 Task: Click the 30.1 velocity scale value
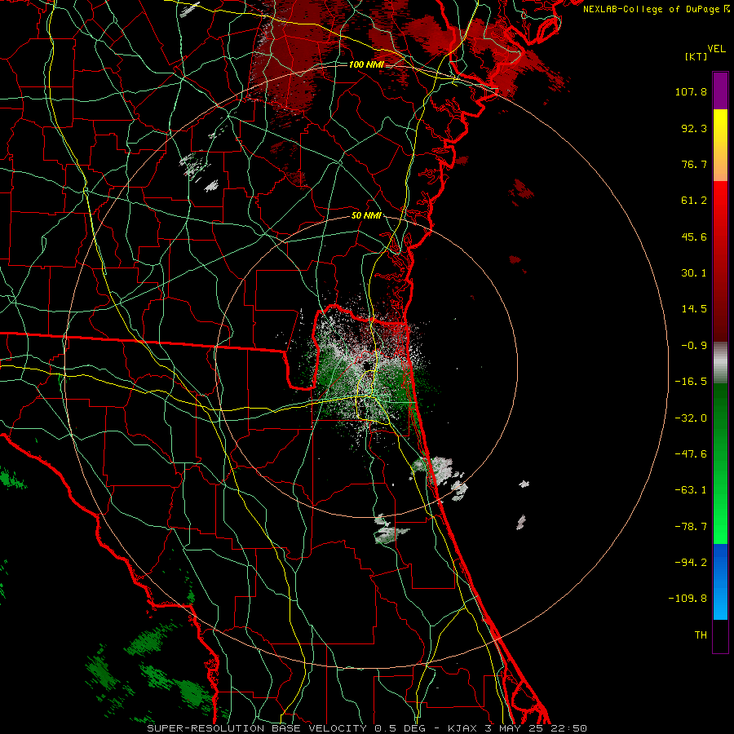[694, 273]
